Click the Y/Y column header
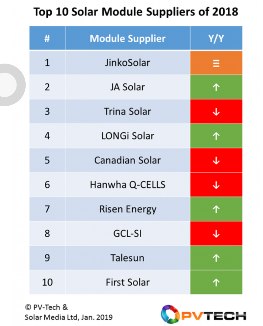Image resolution: width=263 pixels, height=326 pixels. (216, 38)
